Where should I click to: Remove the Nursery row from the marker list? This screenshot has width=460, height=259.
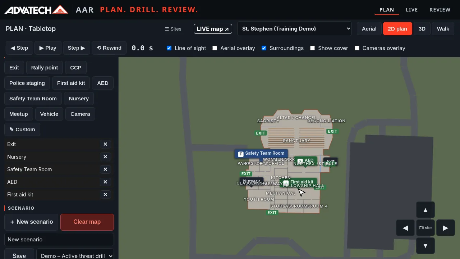(105, 157)
